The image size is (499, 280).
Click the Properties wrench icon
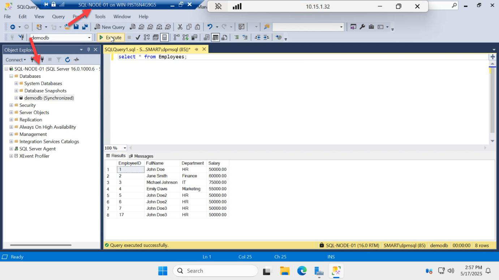click(x=362, y=27)
